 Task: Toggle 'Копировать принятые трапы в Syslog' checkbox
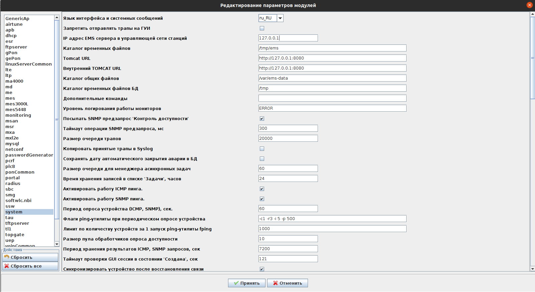262,149
